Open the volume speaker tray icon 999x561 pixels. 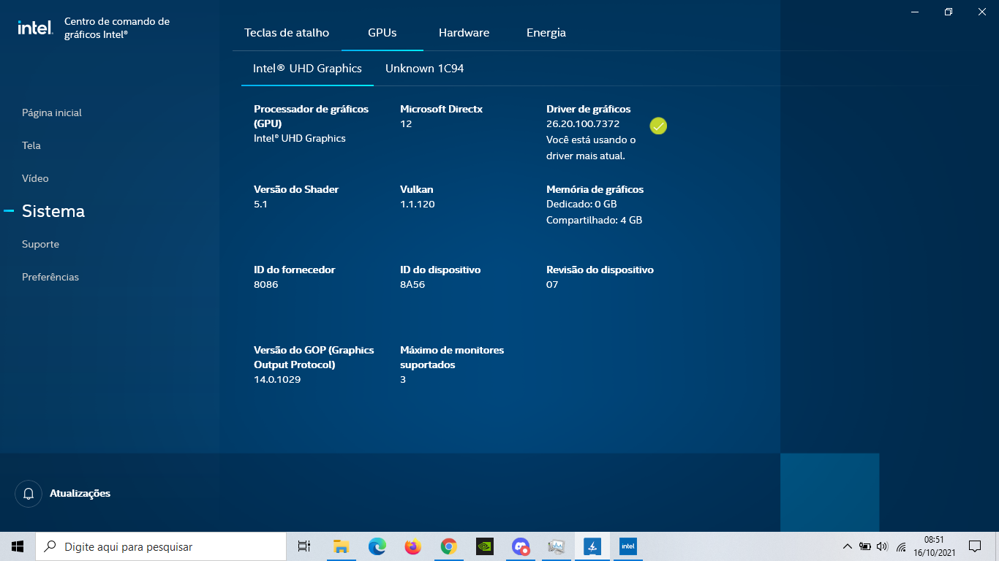[882, 546]
